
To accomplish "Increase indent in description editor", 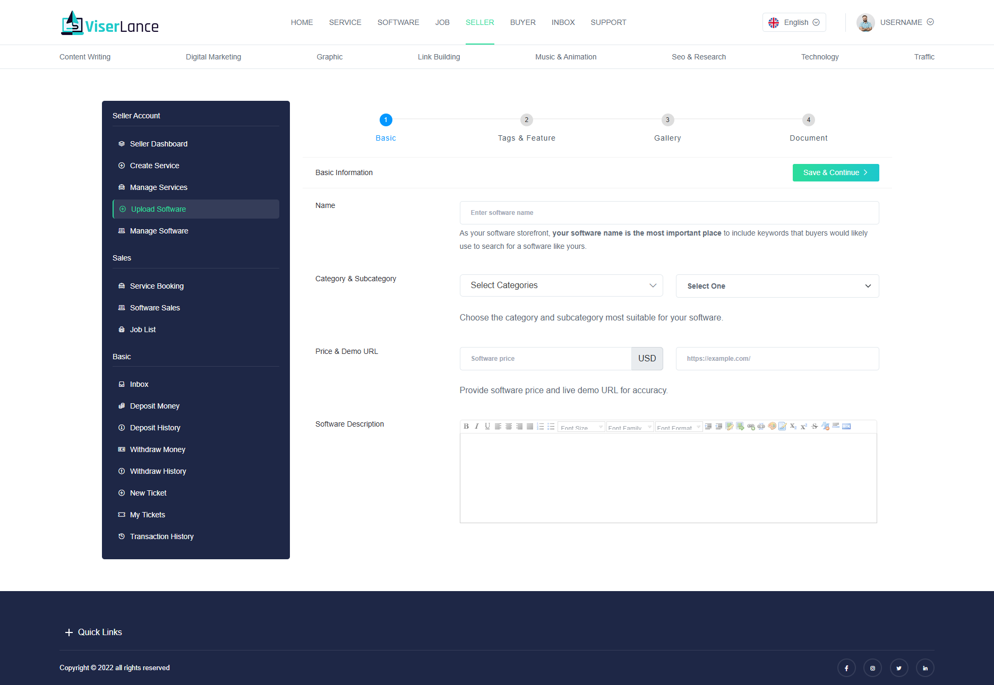I will coord(708,426).
